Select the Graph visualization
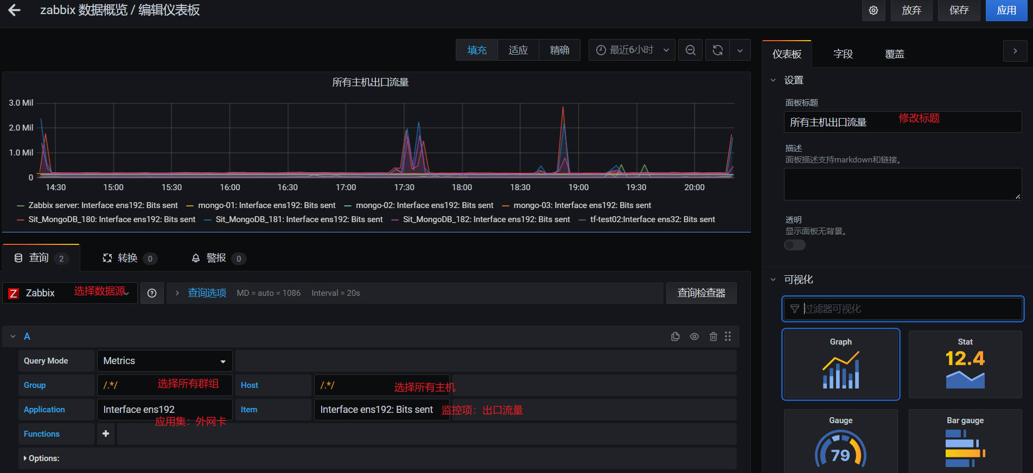Screen dimensions: 1033x473 (x=840, y=364)
